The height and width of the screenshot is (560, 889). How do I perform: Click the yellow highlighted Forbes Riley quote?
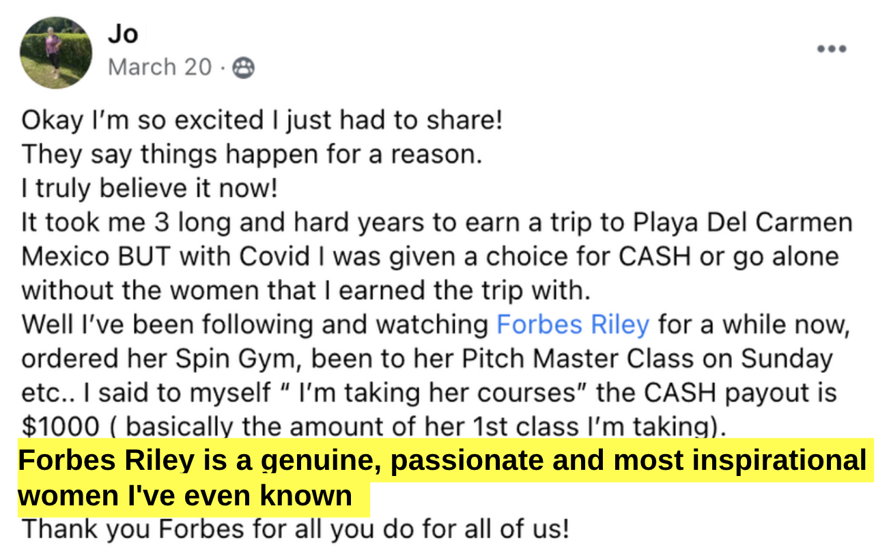(x=445, y=478)
